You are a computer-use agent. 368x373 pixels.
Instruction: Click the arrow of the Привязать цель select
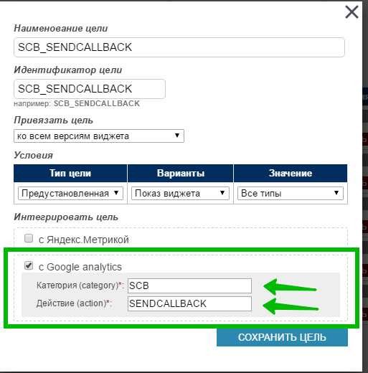[x=177, y=136]
